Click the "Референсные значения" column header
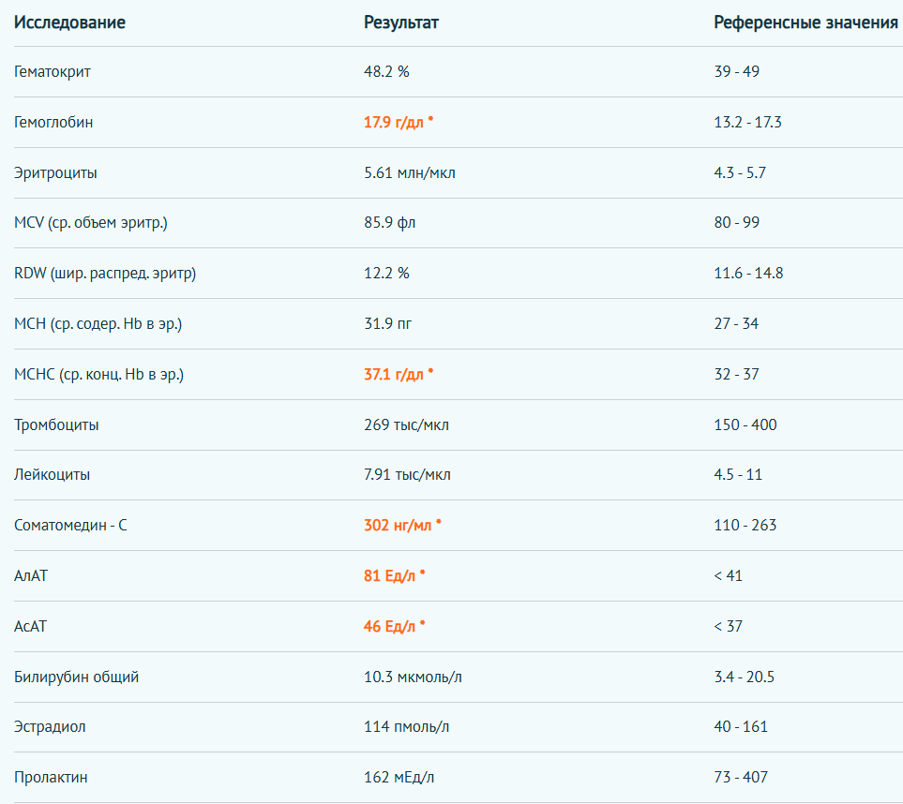Viewport: 903px width, 804px height. click(x=805, y=22)
